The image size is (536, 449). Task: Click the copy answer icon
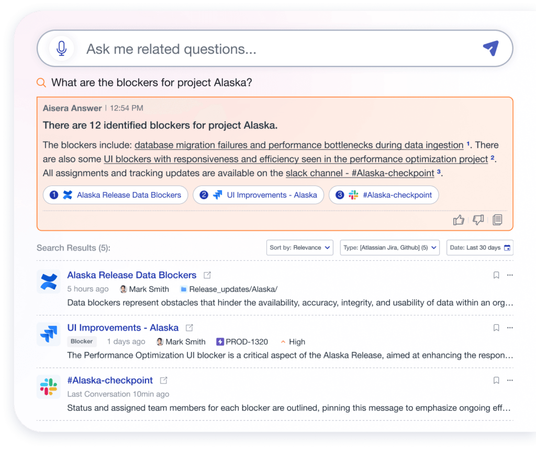coord(497,220)
